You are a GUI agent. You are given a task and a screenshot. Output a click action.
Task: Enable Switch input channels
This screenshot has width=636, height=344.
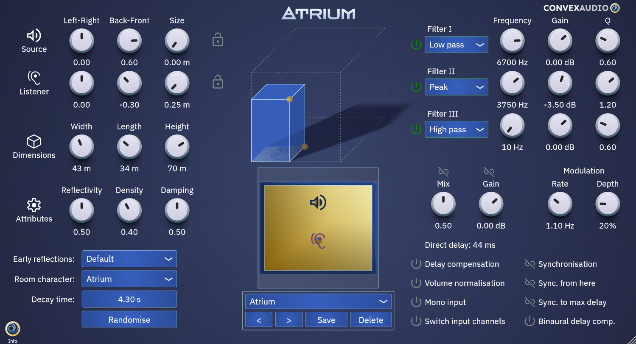tap(416, 321)
